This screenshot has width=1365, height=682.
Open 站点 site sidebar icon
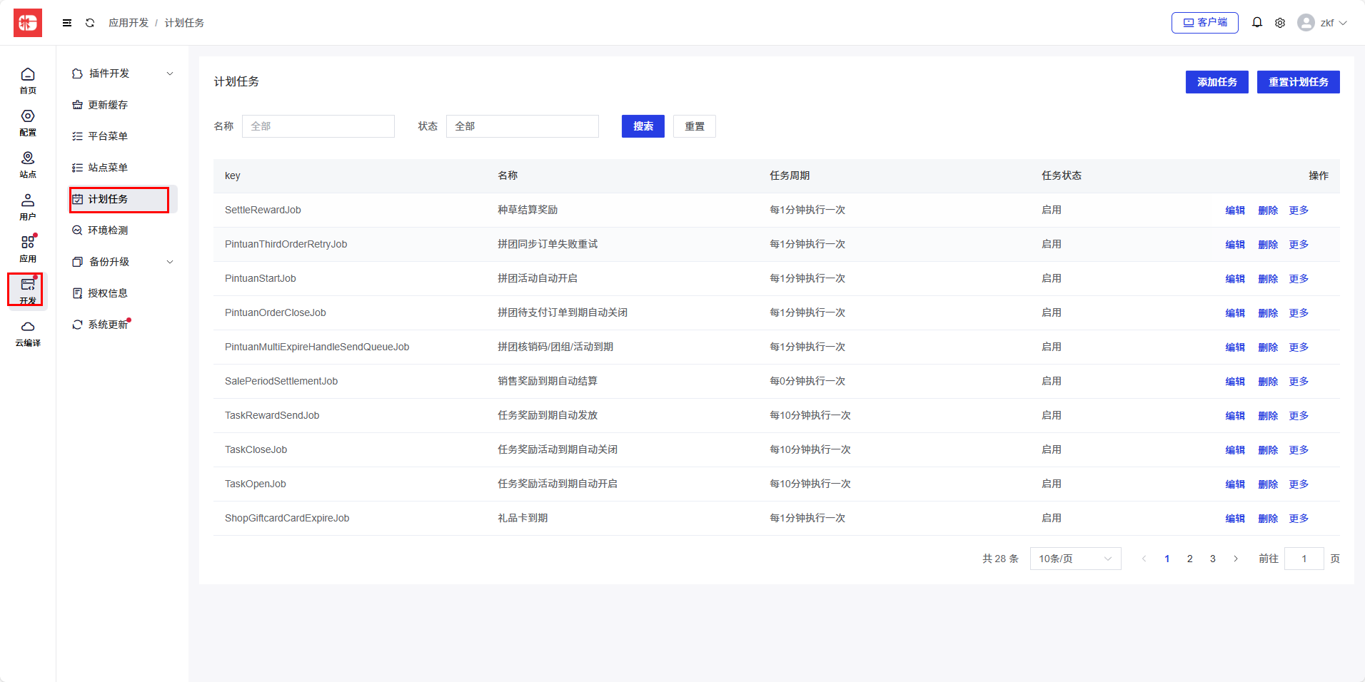28,165
